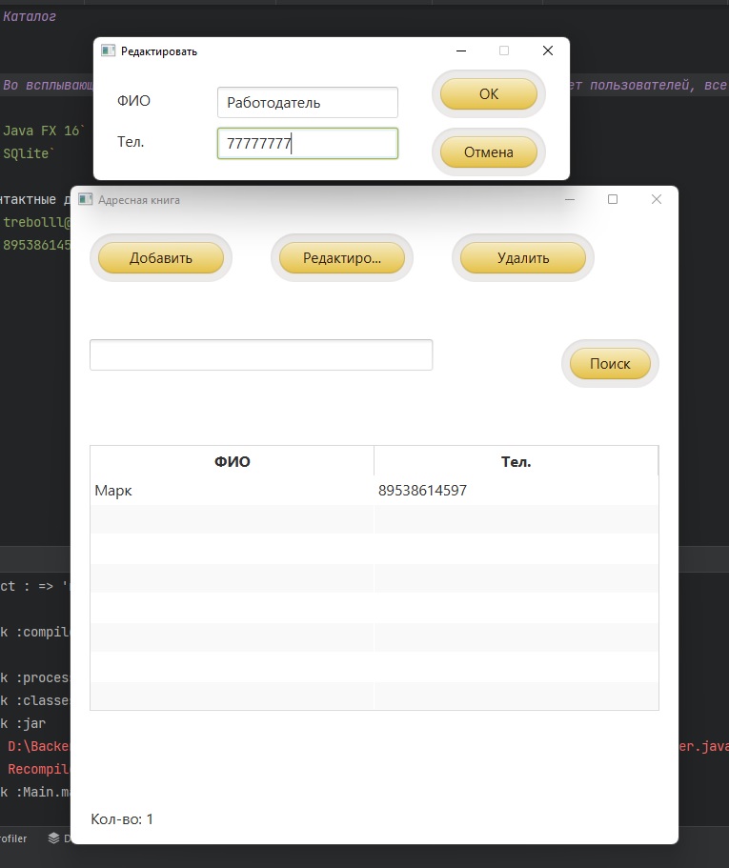The width and height of the screenshot is (729, 868).
Task: Focus the search field in Адресная книга
Action: (261, 354)
